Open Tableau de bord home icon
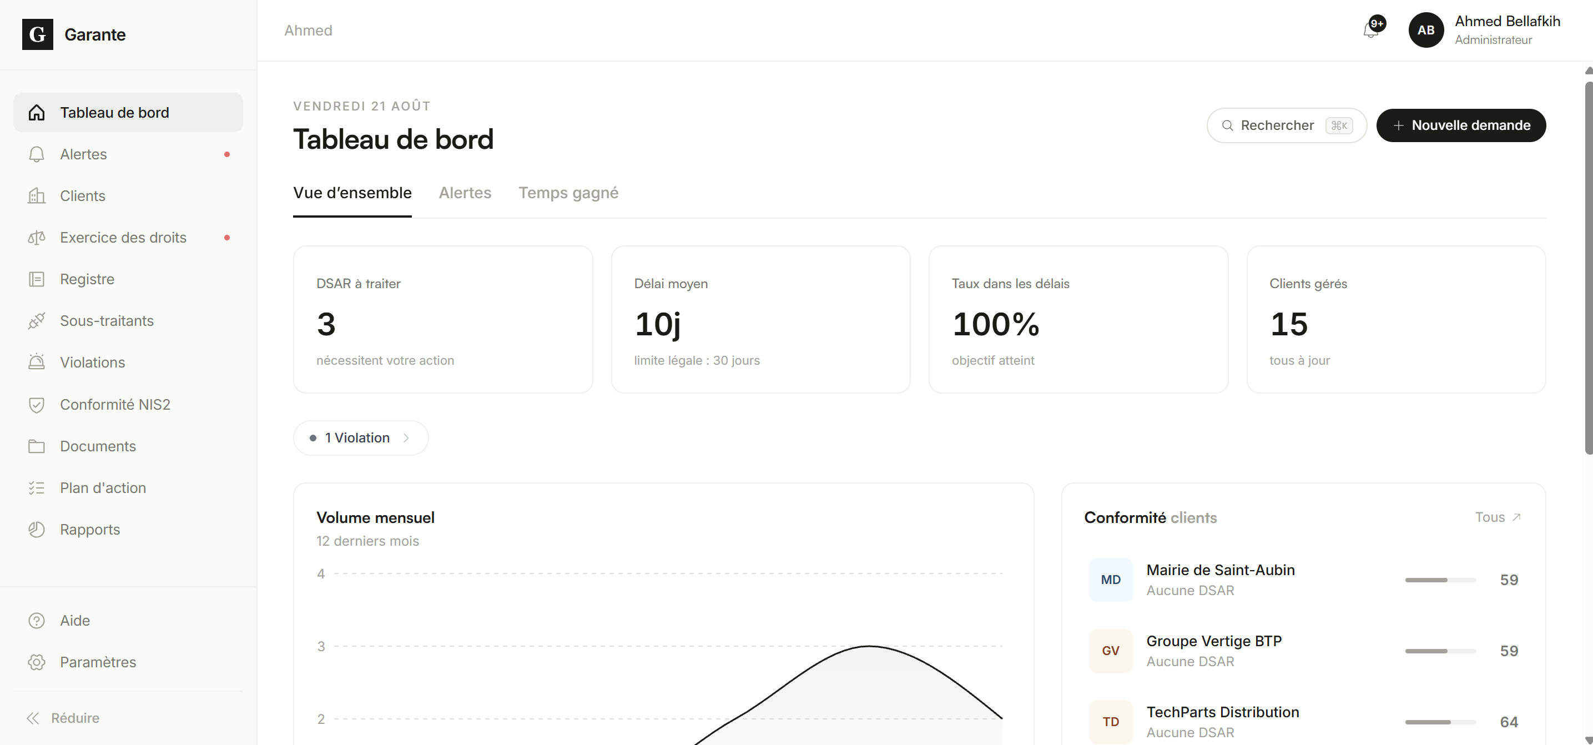The image size is (1593, 745). [37, 113]
